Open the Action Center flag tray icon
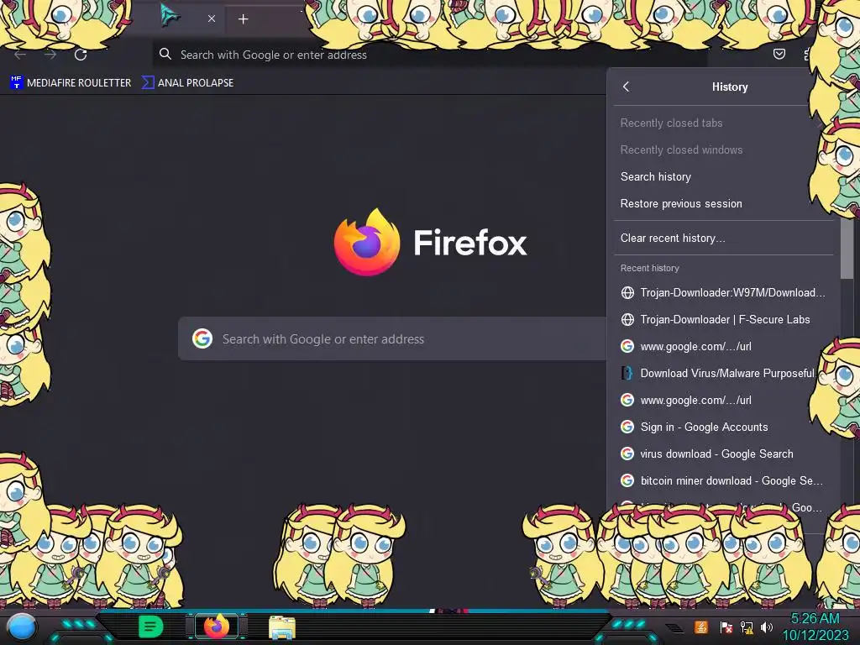Viewport: 860px width, 645px height. [x=726, y=627]
